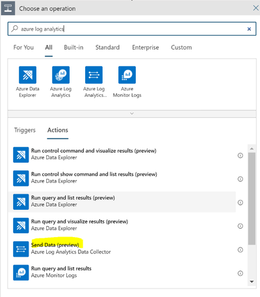
Task: Click Azure Monitor Logs Run query action icon
Action: click(x=21, y=272)
